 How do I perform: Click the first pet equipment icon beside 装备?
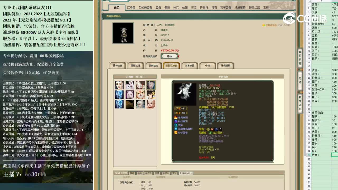point(208,129)
